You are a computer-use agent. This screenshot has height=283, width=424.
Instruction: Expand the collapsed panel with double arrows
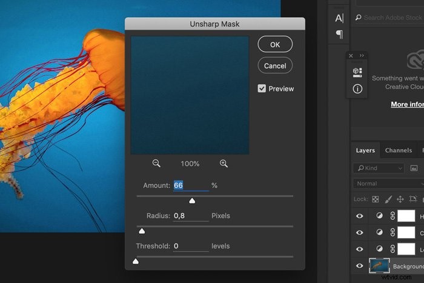click(x=362, y=56)
